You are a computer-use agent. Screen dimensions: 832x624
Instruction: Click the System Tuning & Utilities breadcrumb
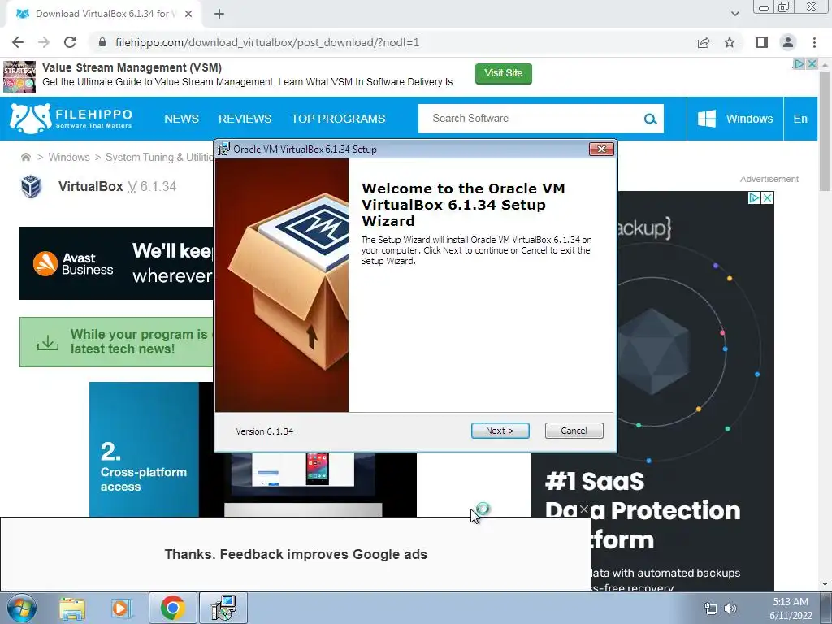tap(159, 157)
